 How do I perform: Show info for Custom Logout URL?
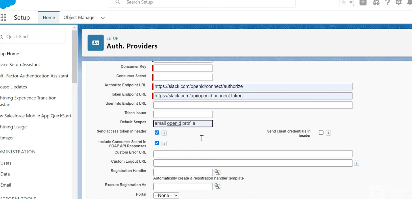357,163
